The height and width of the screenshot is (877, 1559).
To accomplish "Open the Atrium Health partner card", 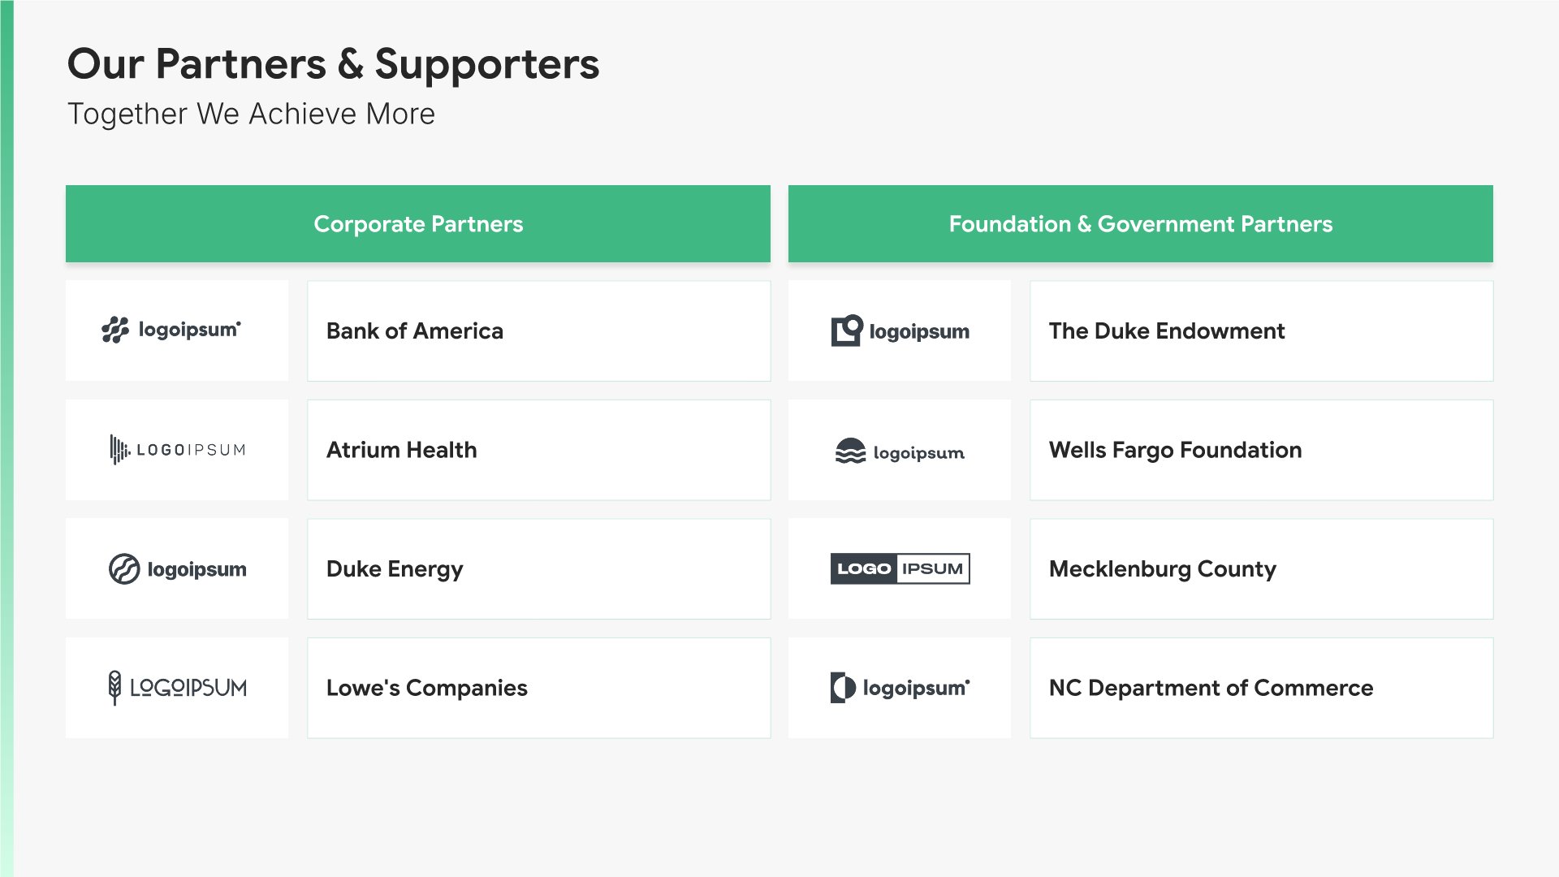I will pos(538,450).
